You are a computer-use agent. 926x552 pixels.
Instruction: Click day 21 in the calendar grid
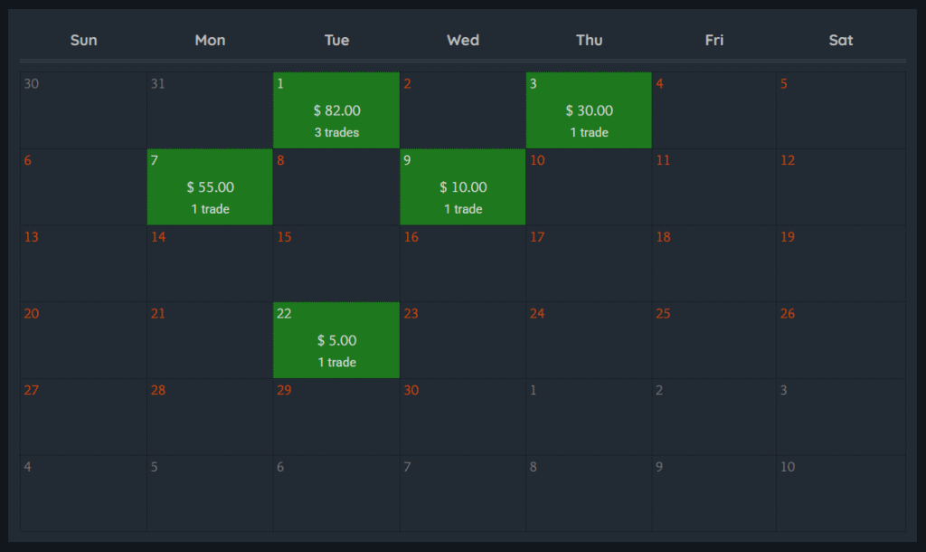(x=210, y=340)
